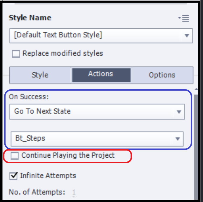Enable Replace modified styles checkbox

[x=16, y=54]
